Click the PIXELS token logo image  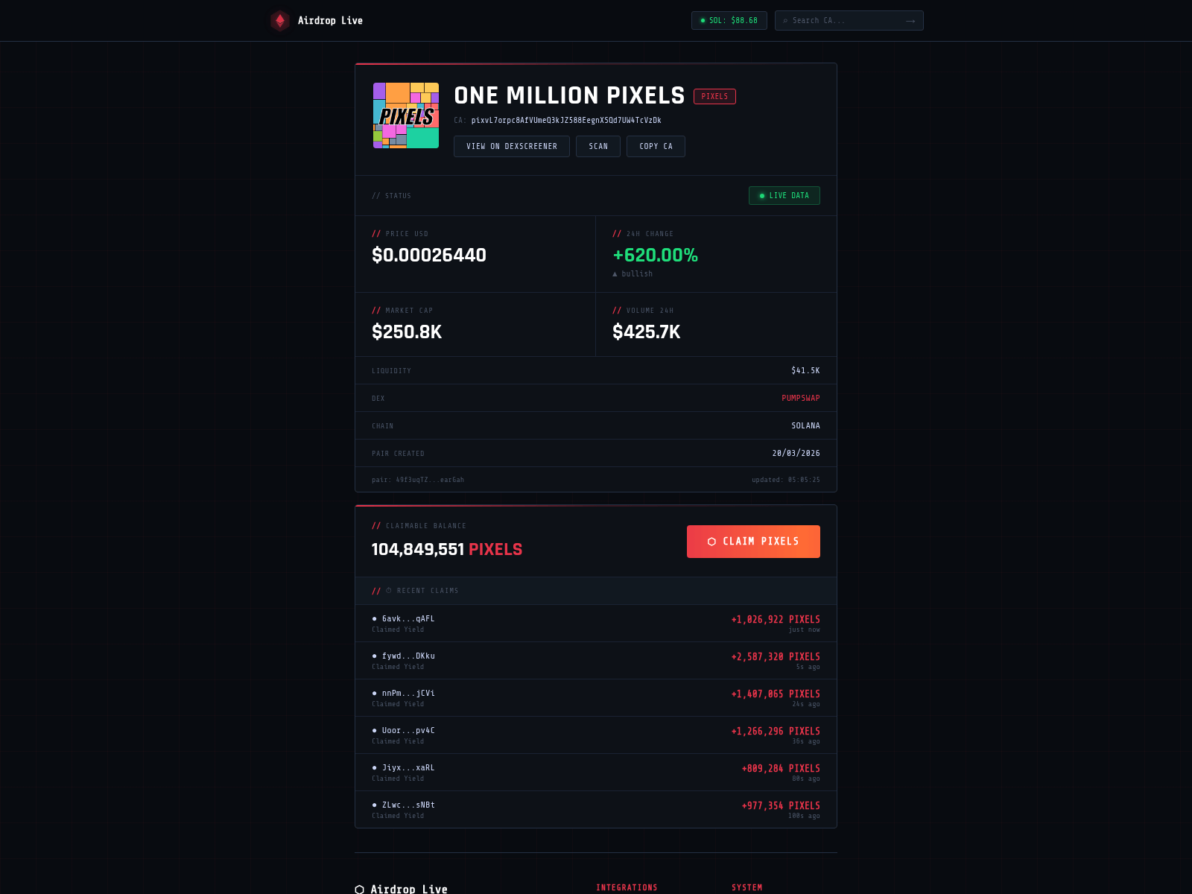tap(406, 115)
